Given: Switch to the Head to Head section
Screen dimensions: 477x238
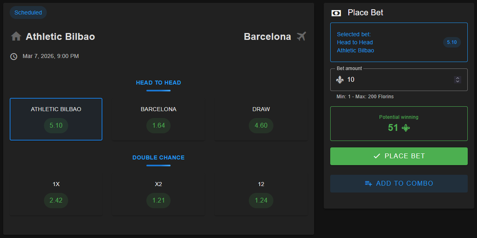Looking at the screenshot, I should pyautogui.click(x=158, y=83).
